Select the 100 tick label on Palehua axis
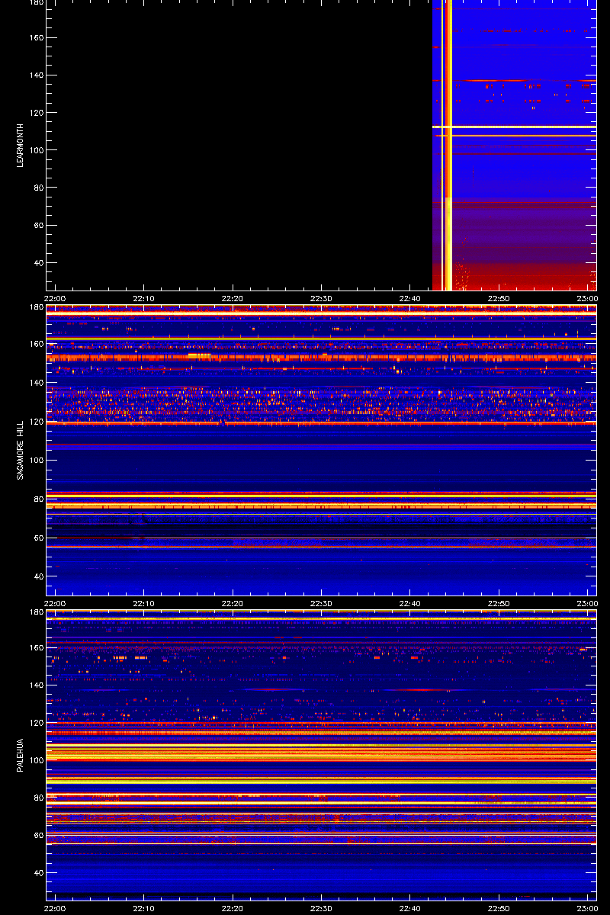Screen dimensions: 610x915 37,760
